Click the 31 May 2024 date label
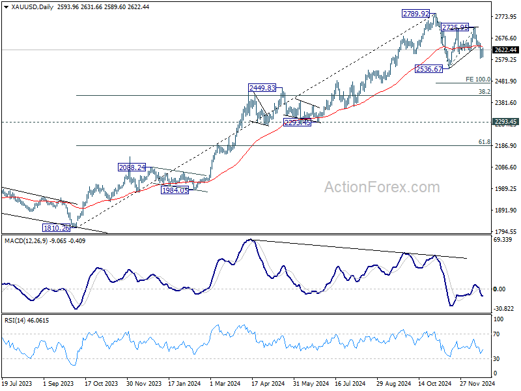The image size is (521, 391). point(311,384)
